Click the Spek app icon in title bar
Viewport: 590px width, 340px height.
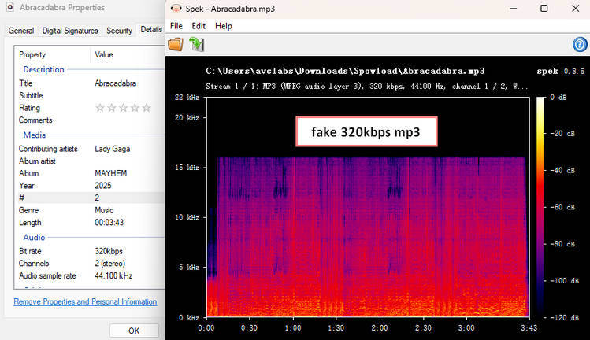(176, 9)
